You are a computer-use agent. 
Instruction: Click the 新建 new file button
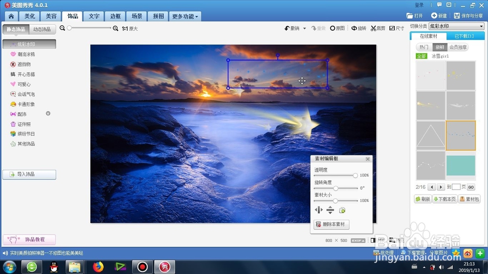pyautogui.click(x=439, y=16)
